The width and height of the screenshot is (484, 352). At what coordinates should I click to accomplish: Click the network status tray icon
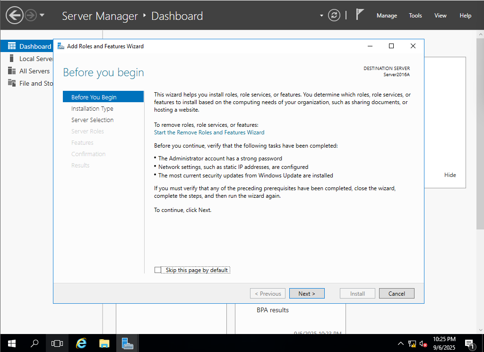(412, 343)
